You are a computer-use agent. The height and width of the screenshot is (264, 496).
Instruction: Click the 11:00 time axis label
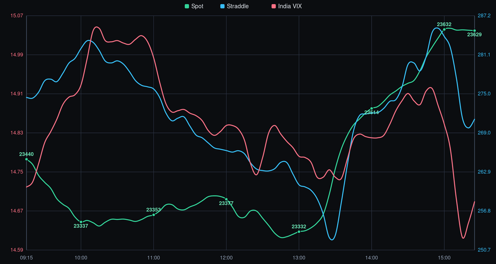point(154,257)
